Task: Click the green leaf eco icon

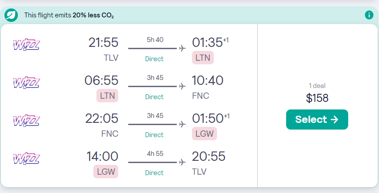Action: click(x=11, y=15)
